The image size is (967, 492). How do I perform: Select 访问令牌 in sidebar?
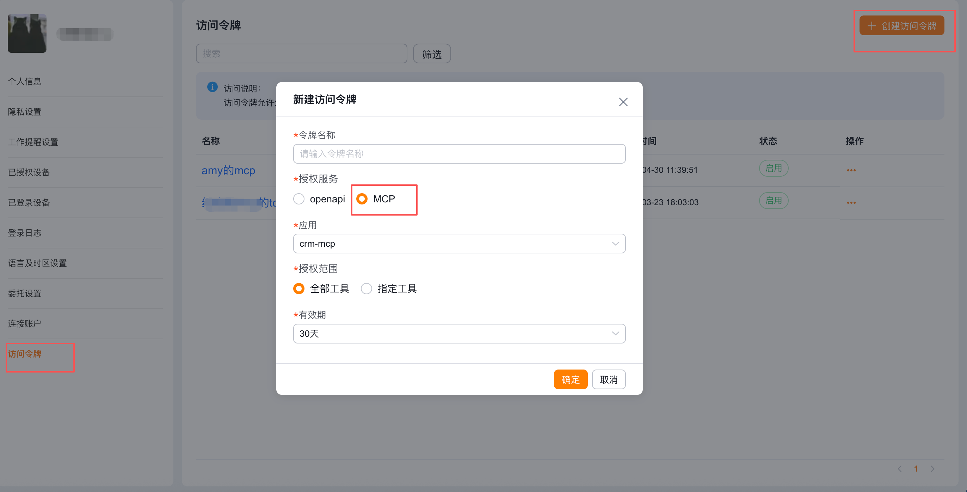pos(25,354)
